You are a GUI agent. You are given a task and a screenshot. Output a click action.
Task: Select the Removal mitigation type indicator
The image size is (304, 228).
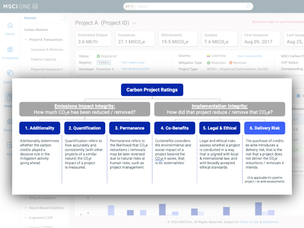point(231,63)
